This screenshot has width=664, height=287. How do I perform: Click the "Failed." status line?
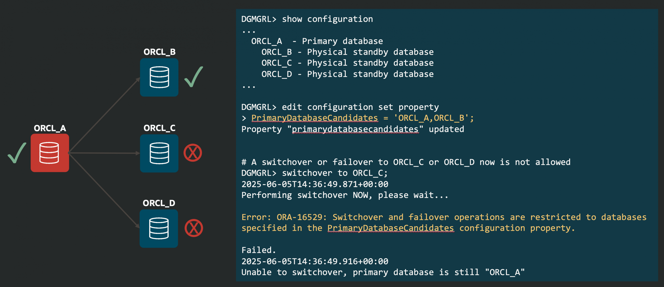tap(259, 250)
